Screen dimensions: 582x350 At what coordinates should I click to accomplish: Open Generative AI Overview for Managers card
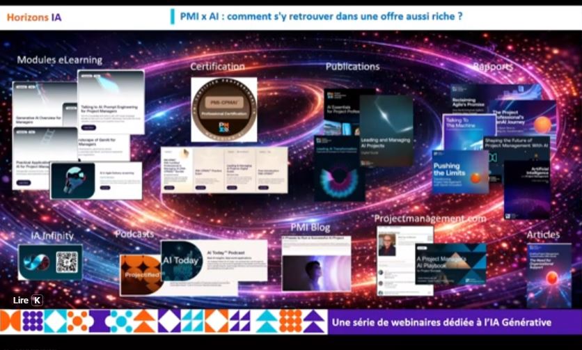45,104
